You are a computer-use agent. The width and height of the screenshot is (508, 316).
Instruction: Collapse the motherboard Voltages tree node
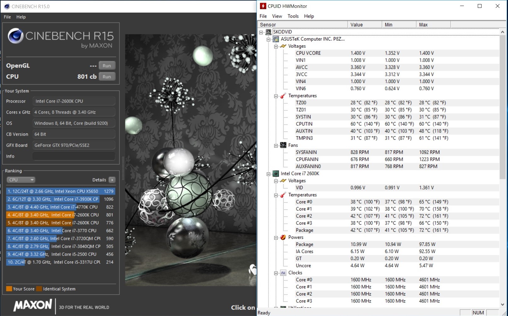click(276, 46)
